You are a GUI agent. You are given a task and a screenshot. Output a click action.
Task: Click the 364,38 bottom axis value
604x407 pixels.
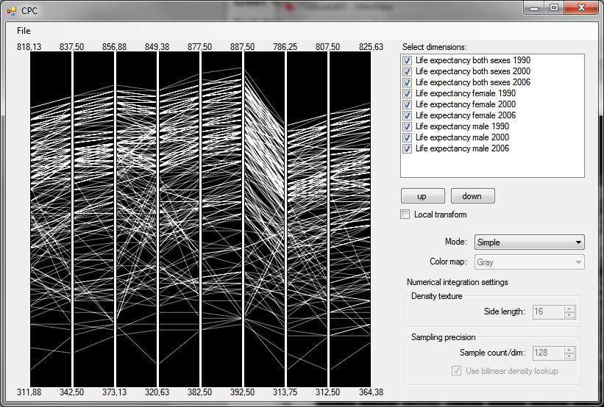coord(371,392)
